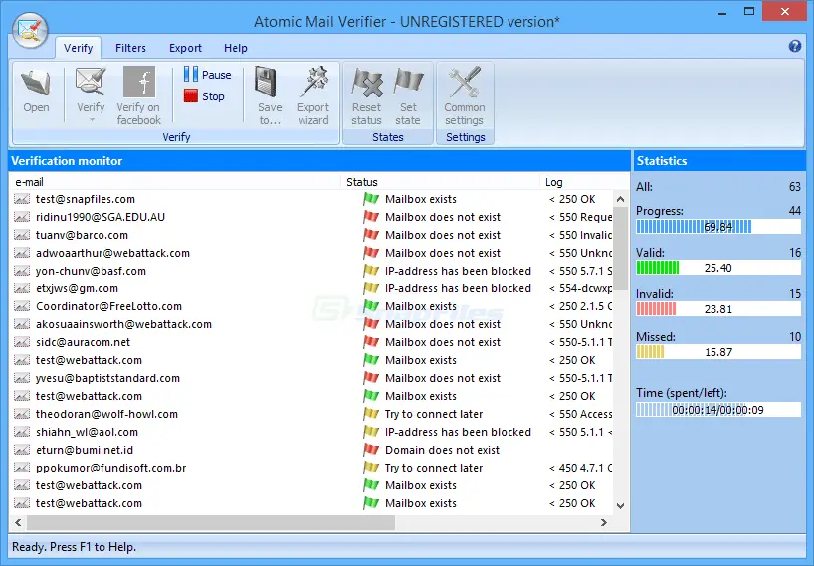
Task: Click the Time spent/left bar
Action: pyautogui.click(x=718, y=410)
